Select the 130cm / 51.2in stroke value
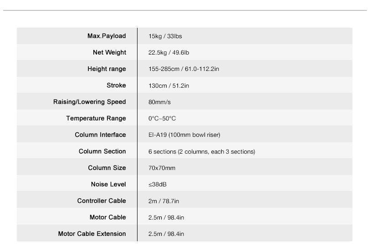Screen dimensions: 372x250 [168, 85]
